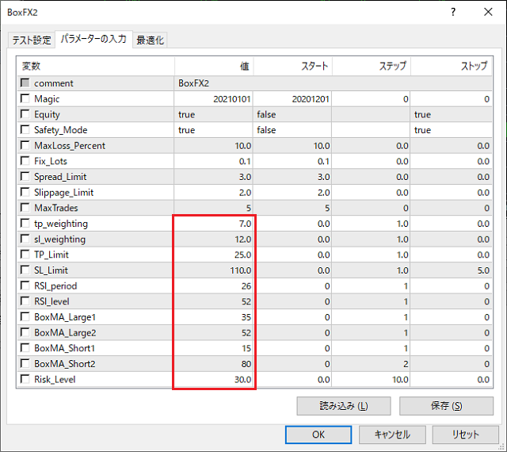Tick the BoxMA_Large2 checkbox
This screenshot has width=507, height=452.
(x=25, y=332)
